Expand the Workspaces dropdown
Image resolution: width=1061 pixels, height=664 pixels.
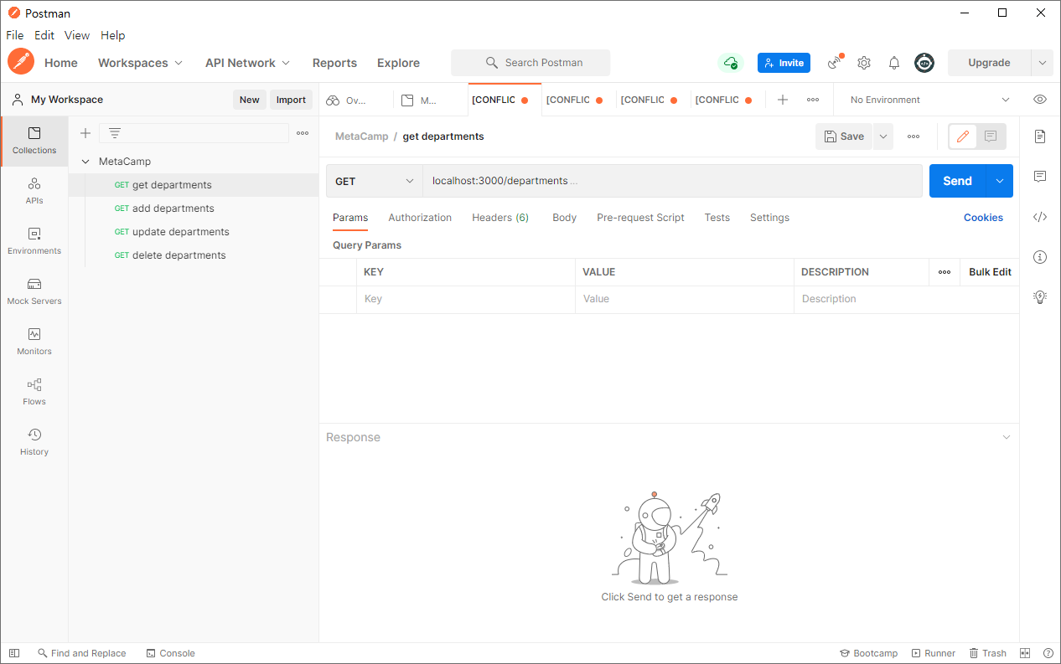(x=140, y=63)
